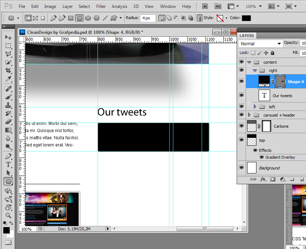Select the Pen tool in toolbox

coord(8,157)
